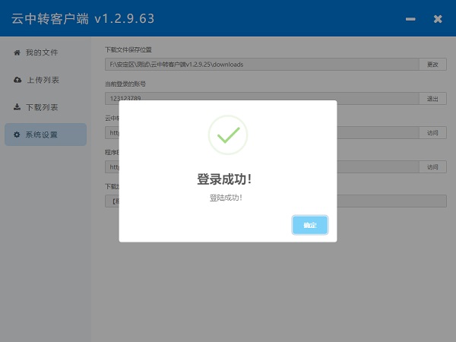Click the 访问 button in the 程序 row
The height and width of the screenshot is (342, 456).
pyautogui.click(x=432, y=167)
